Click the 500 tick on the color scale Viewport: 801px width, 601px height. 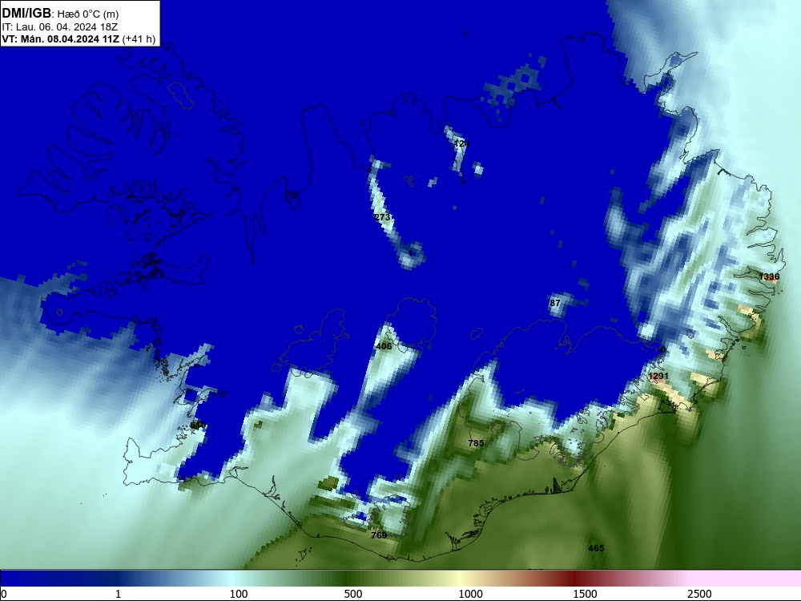tap(353, 594)
